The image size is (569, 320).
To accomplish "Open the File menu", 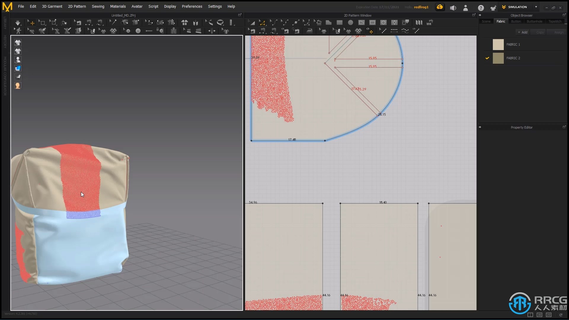I will point(21,6).
